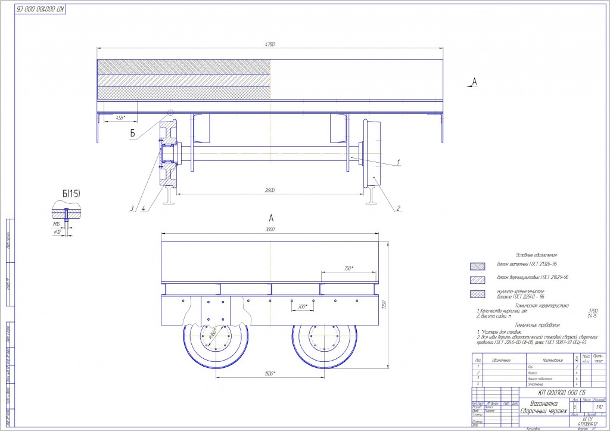Click the 'Технические требования' heading
This screenshot has width=610, height=431.
(x=537, y=325)
